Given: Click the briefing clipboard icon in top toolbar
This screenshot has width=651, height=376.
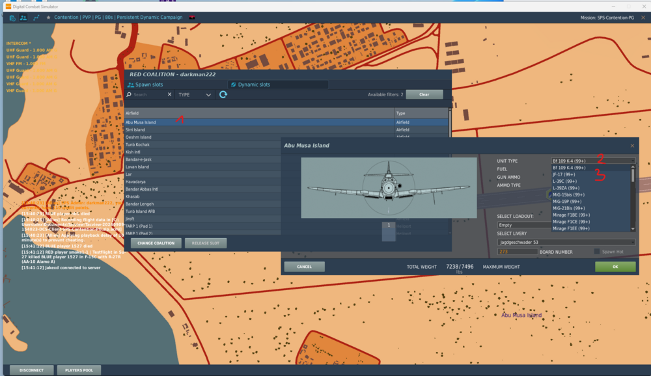Looking at the screenshot, I should coord(12,18).
